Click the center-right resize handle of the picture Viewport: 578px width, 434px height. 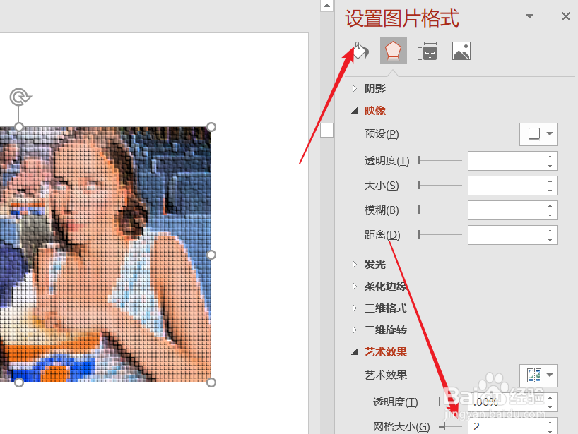coord(211,255)
